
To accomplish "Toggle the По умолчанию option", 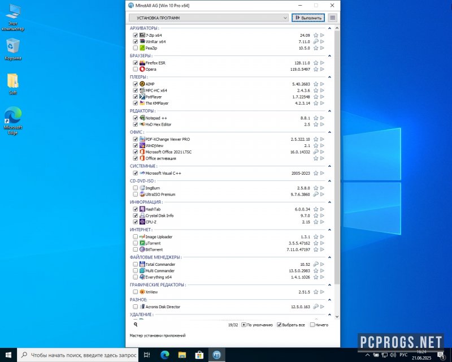I will (244, 325).
